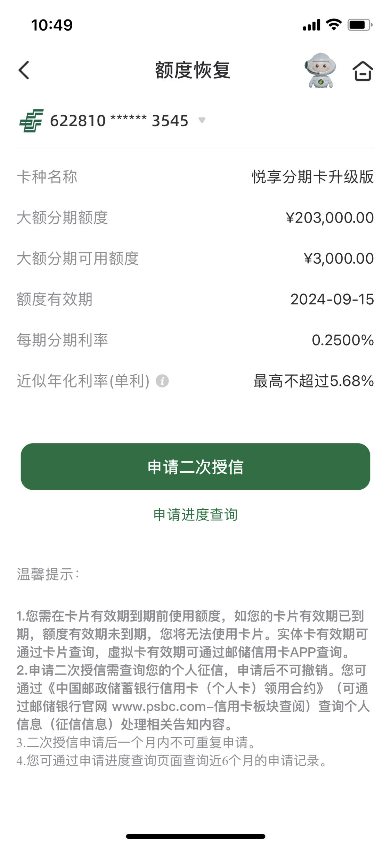Click the 申请二次授信 button
The width and height of the screenshot is (391, 847).
(x=195, y=466)
